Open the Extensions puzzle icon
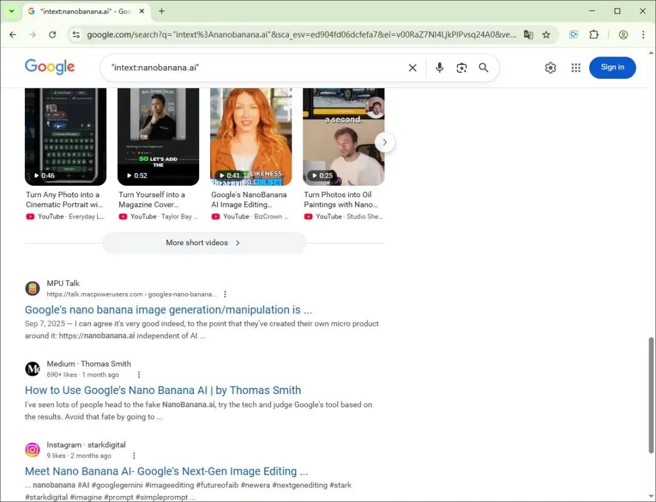Image resolution: width=656 pixels, height=502 pixels. pyautogui.click(x=593, y=35)
